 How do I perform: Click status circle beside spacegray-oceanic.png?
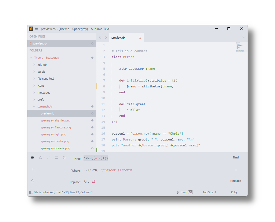pos(92,148)
